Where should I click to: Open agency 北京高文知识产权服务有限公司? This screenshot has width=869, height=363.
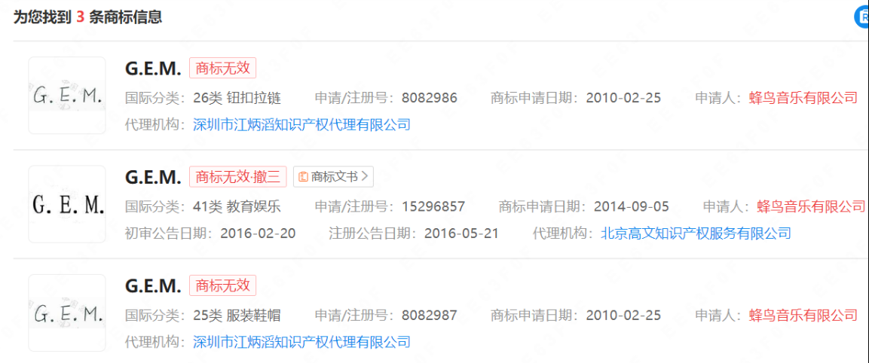696,233
